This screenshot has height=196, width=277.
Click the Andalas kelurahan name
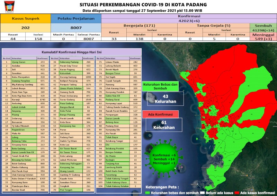pos(16,66)
